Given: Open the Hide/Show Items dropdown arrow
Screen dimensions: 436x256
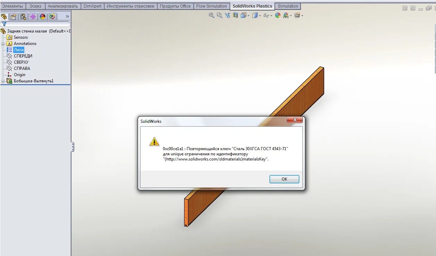Looking at the screenshot, I should tap(271, 16).
